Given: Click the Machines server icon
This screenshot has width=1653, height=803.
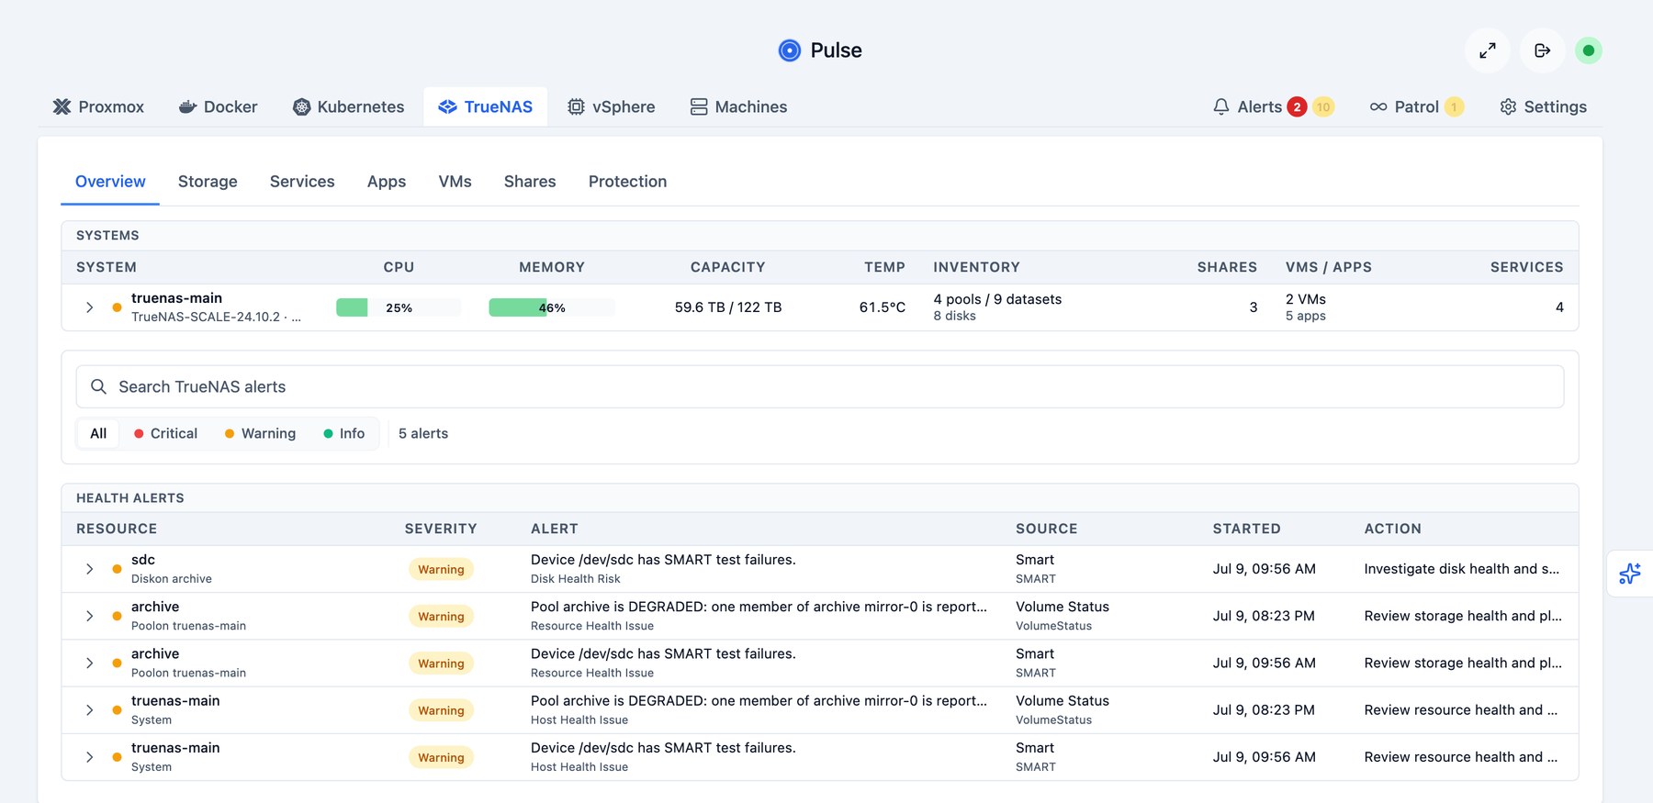Looking at the screenshot, I should pyautogui.click(x=699, y=106).
